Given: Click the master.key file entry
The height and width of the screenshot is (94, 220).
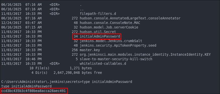Looking at the screenshot, I should 90,50.
